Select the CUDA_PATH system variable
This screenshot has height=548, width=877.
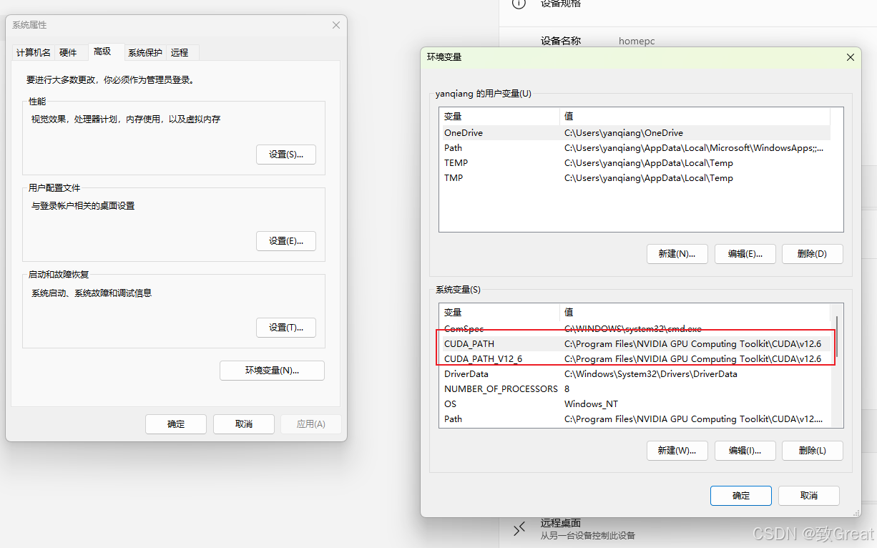click(x=635, y=344)
